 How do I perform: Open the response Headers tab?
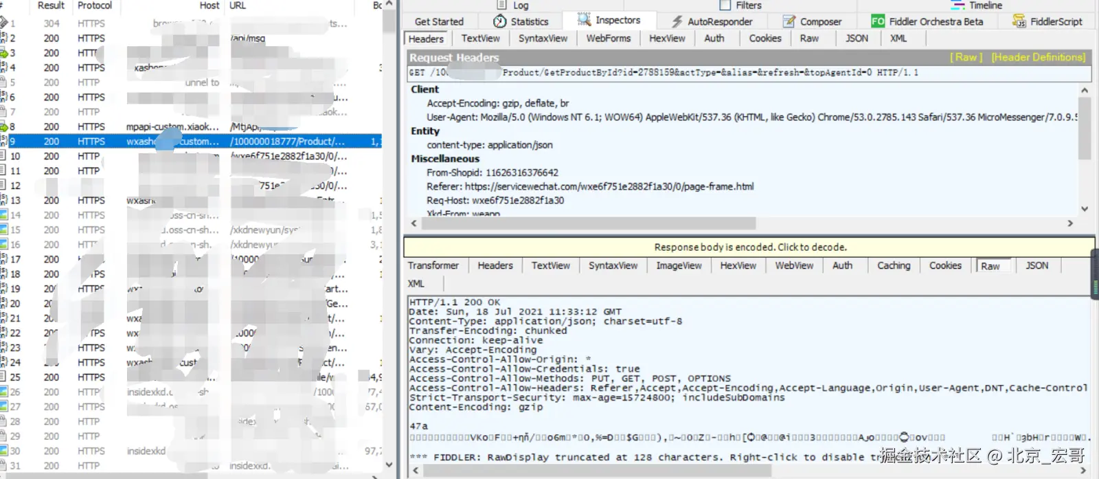tap(495, 265)
